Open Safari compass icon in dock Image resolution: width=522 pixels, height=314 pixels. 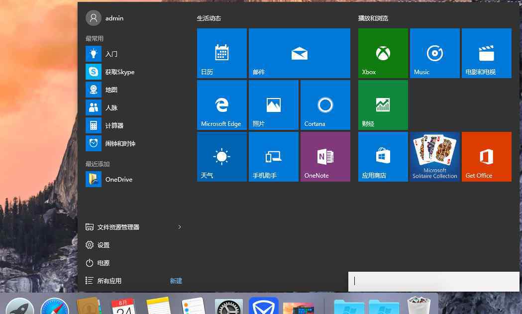click(55, 307)
